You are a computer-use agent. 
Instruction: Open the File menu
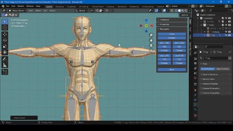[7, 6]
